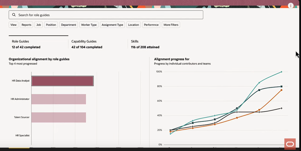Open the Department filter
Image resolution: width=301 pixels, height=151 pixels.
(68, 25)
